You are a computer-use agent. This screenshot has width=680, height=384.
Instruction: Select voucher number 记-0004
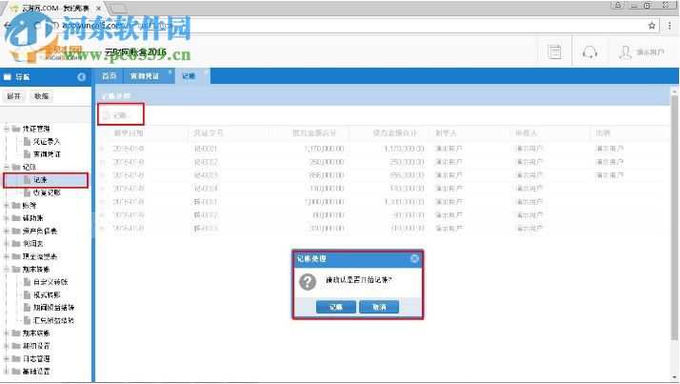[x=206, y=189]
